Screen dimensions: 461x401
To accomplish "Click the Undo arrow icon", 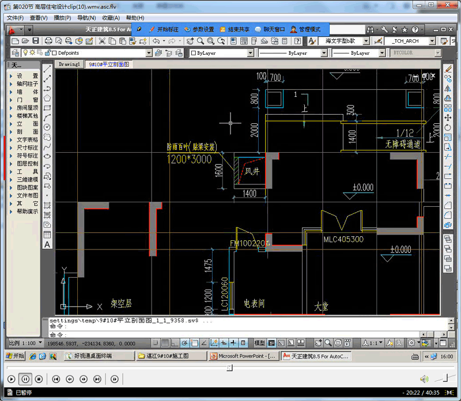I will pyautogui.click(x=156, y=41).
